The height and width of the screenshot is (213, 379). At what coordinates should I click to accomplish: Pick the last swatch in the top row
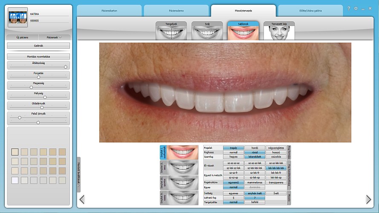click(62, 152)
